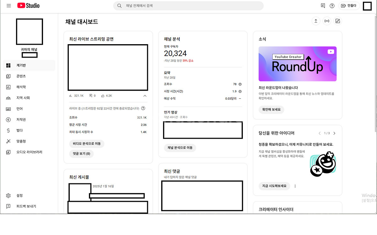Screen dimensions: 377x235
Task: Open the hamburger navigation menu
Action: coord(8,6)
